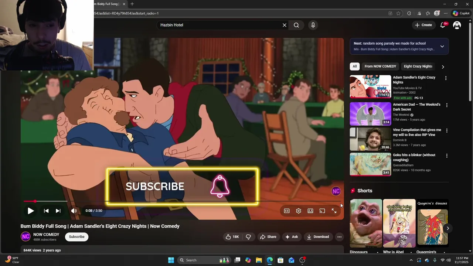473x266 pixels.
Task: Open options for Goku hits a blinker
Action: [446, 156]
